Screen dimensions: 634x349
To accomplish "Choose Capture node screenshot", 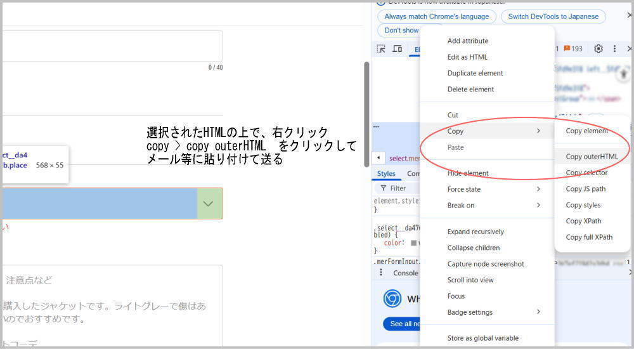I will click(x=486, y=264).
